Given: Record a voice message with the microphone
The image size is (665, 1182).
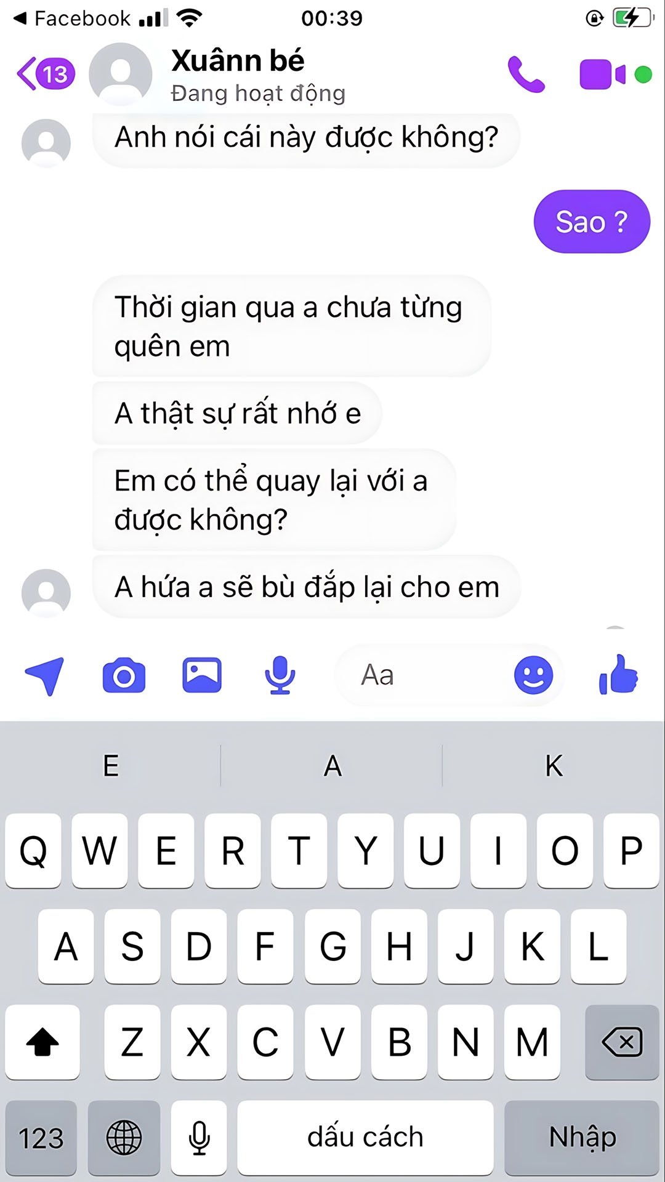Looking at the screenshot, I should (280, 675).
